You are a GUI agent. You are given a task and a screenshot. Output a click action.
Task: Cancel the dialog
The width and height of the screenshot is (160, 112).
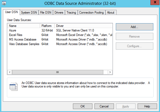(x=104, y=106)
